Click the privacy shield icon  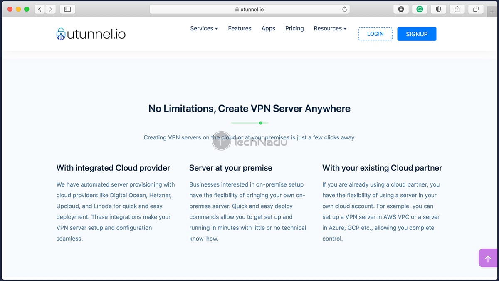(438, 9)
